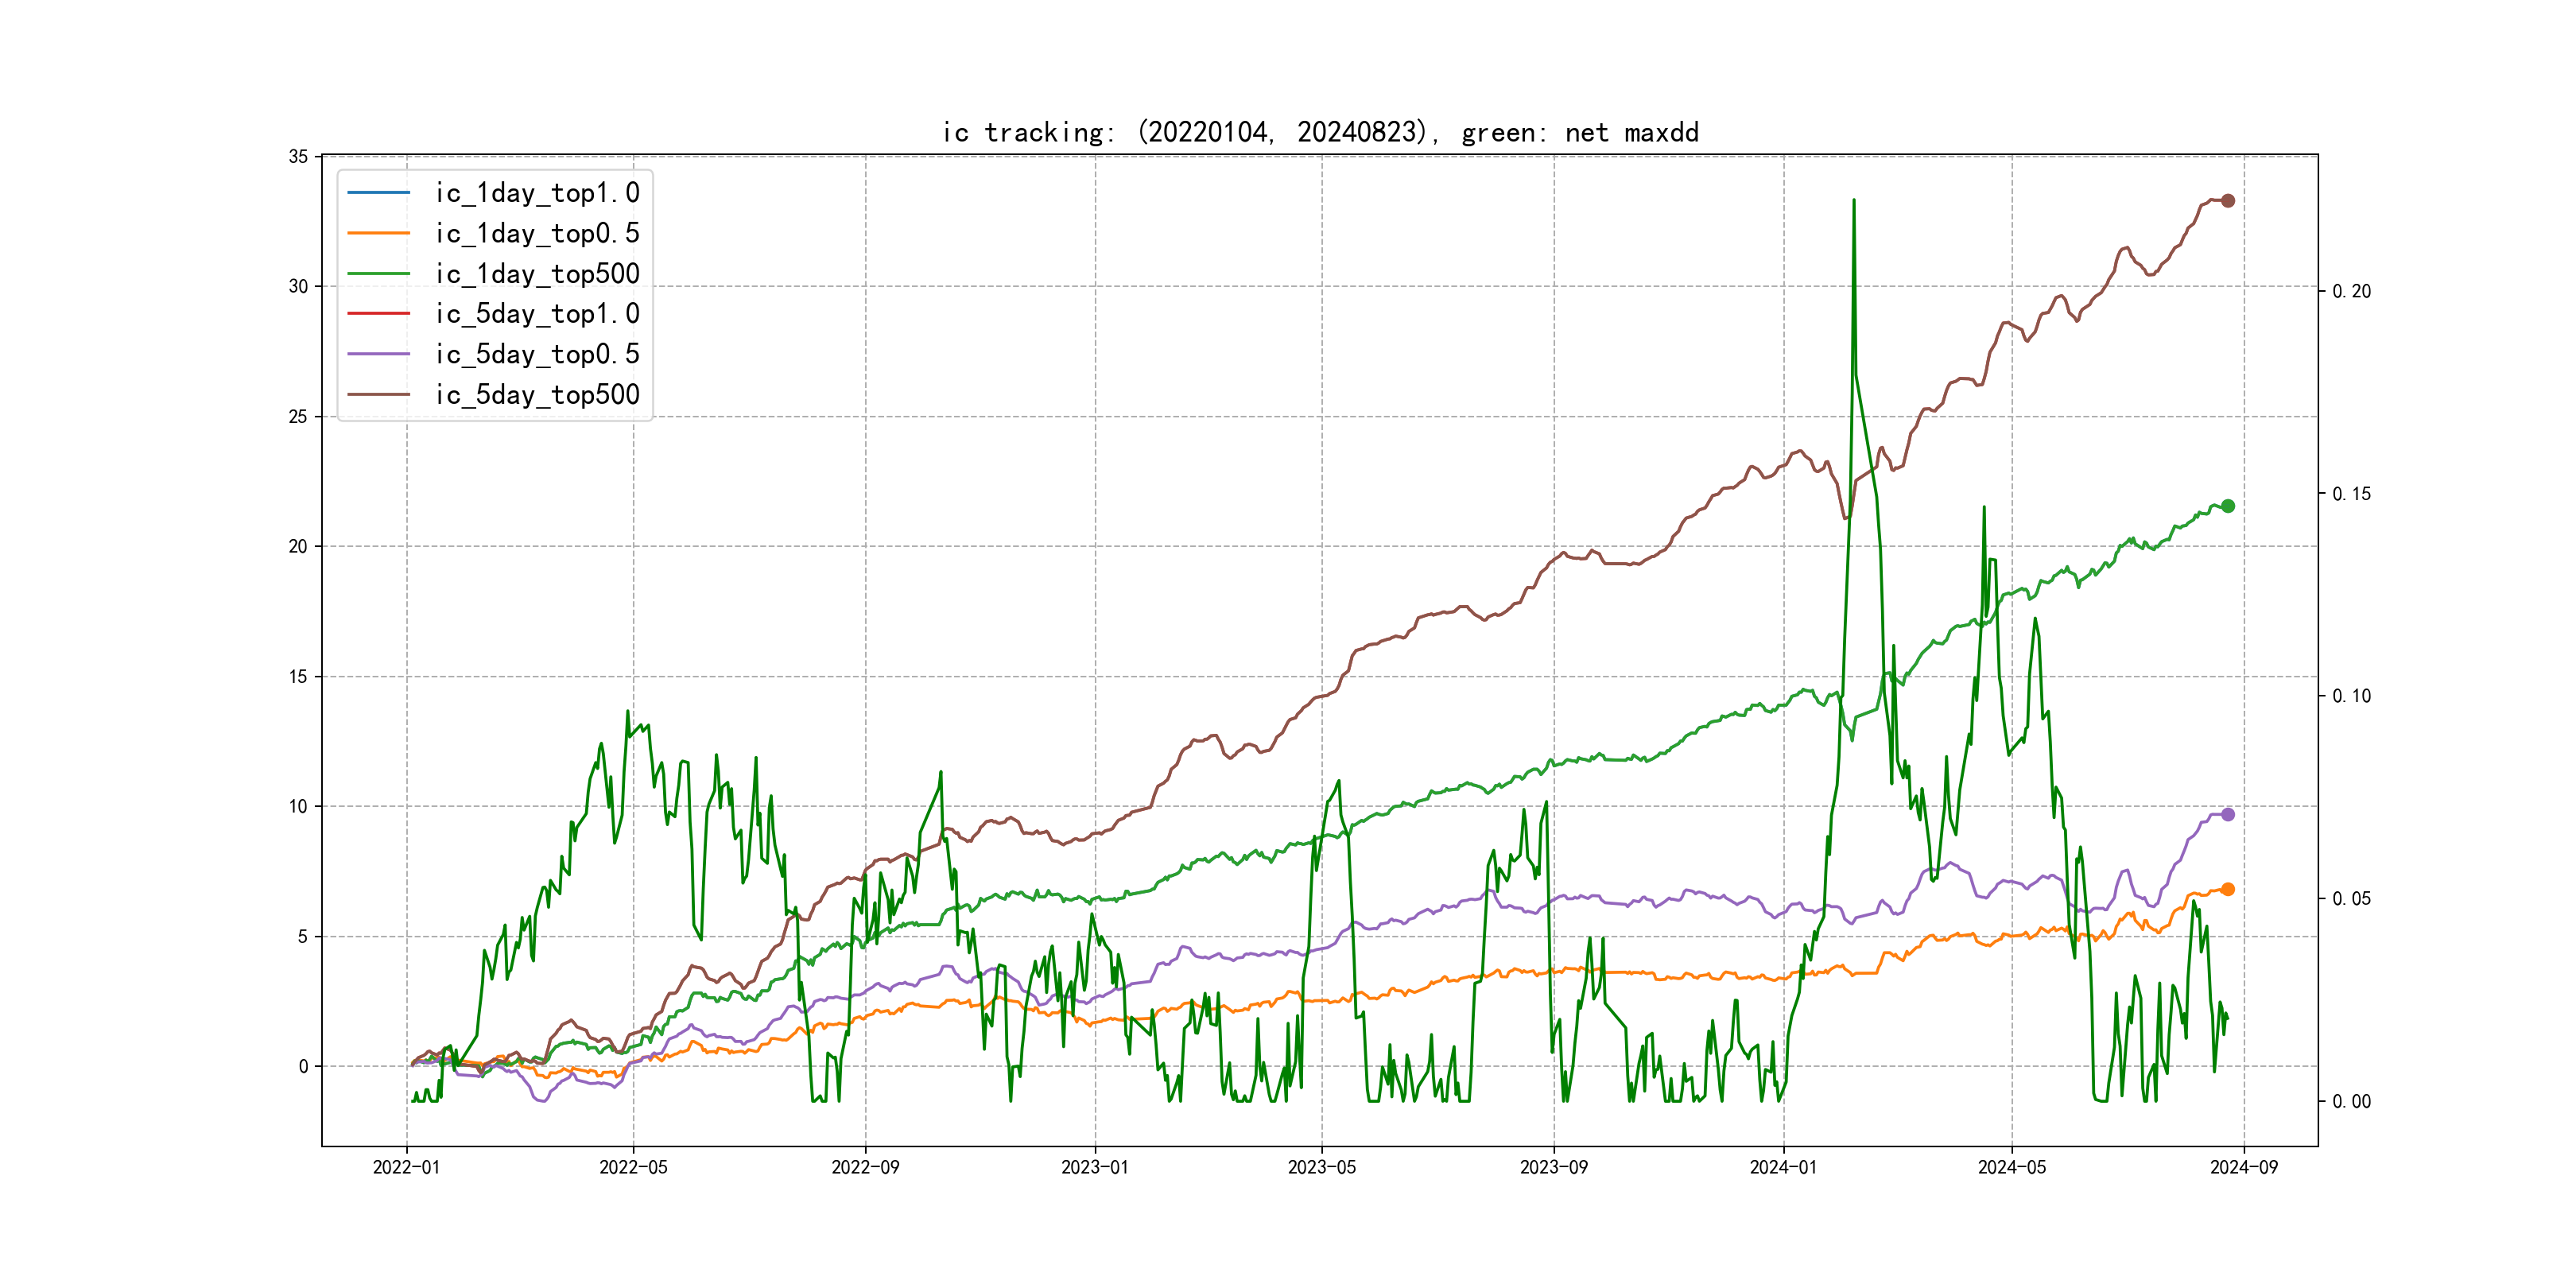Click the ic_1day_top500 legend text label
The width and height of the screenshot is (2576, 1288).
click(537, 273)
